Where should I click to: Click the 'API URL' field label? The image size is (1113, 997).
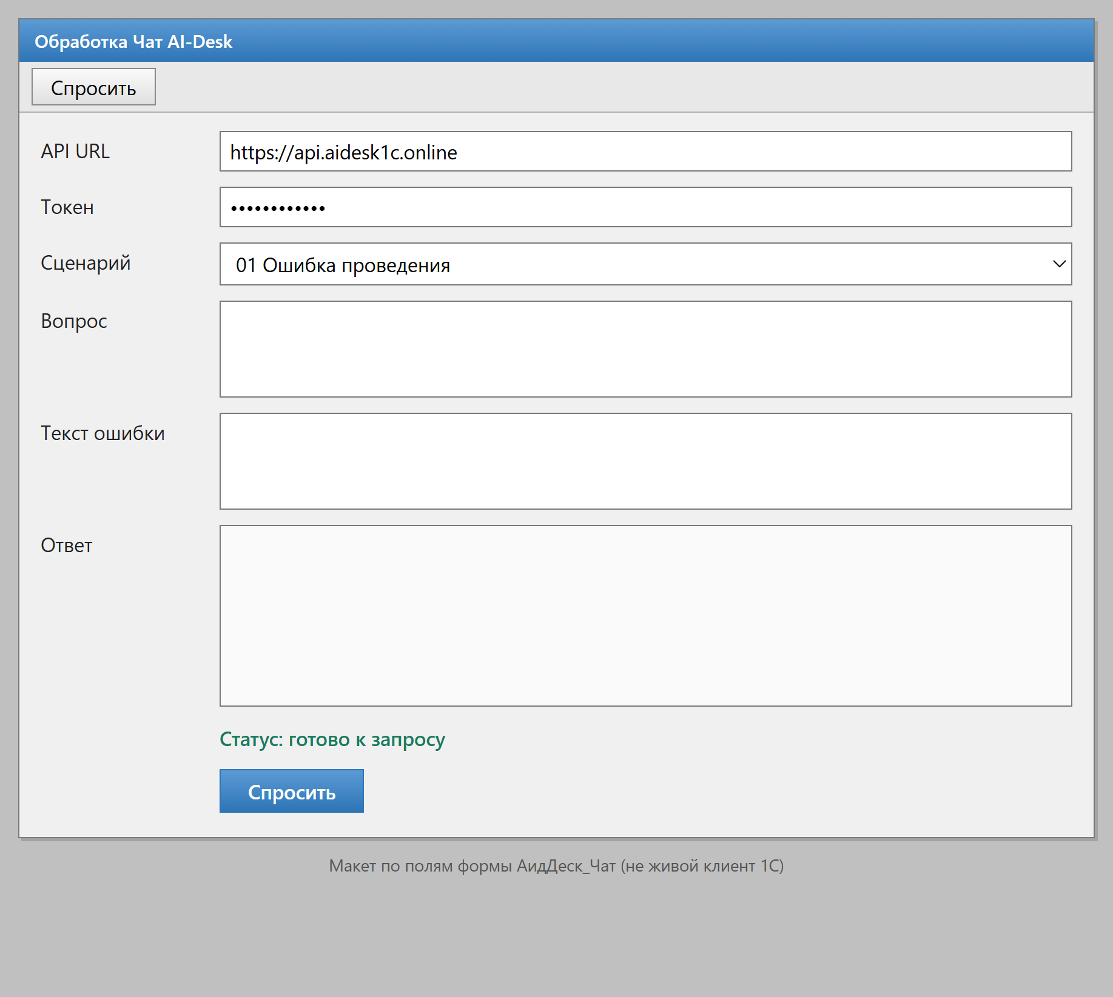pyautogui.click(x=75, y=151)
